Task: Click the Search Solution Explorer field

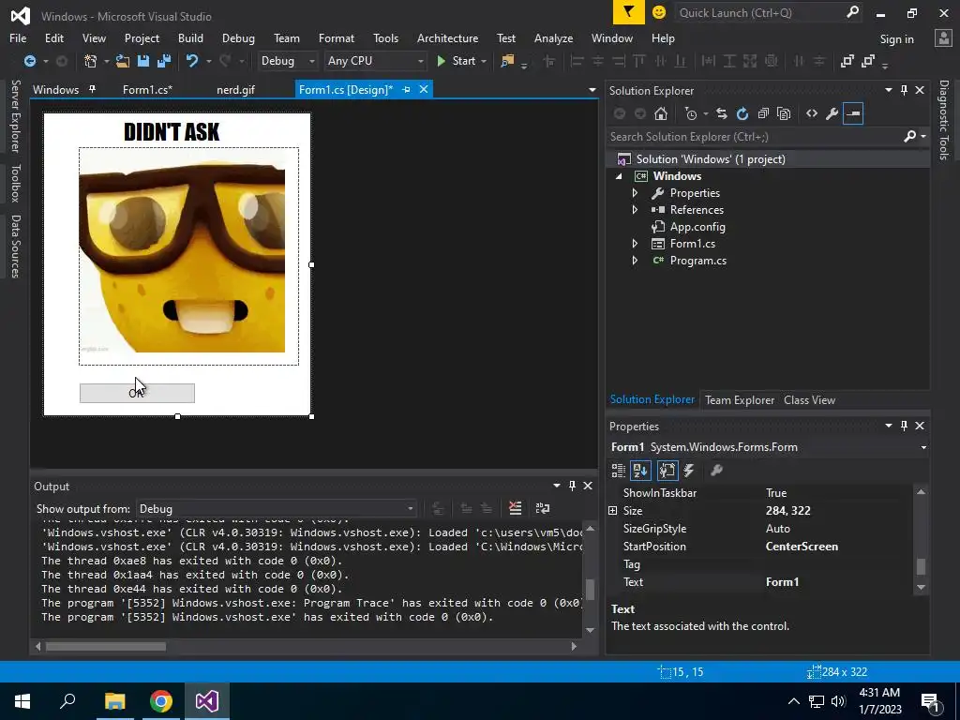Action: [757, 137]
